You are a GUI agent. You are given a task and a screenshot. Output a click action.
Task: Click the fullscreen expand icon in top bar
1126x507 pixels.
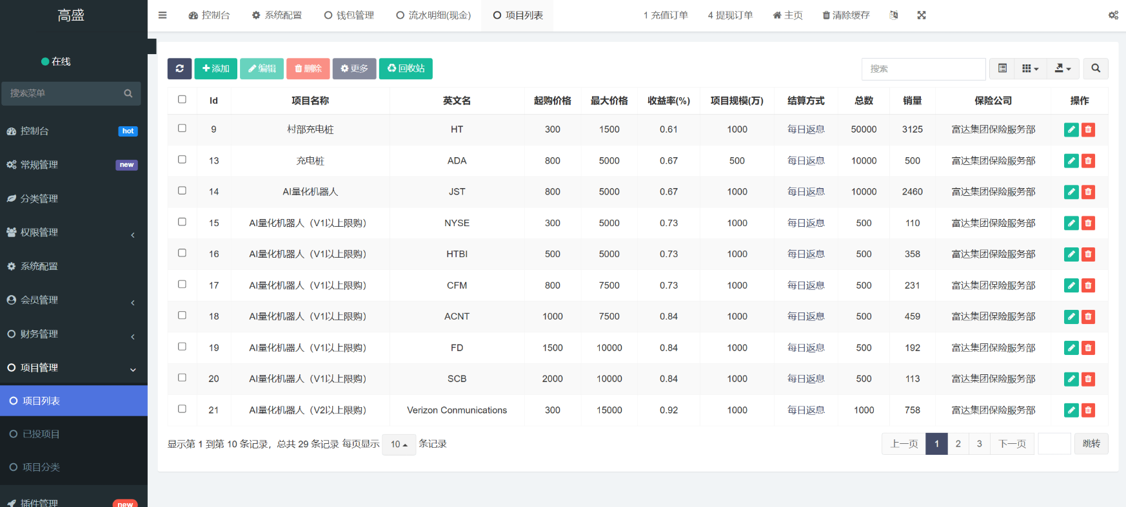922,15
